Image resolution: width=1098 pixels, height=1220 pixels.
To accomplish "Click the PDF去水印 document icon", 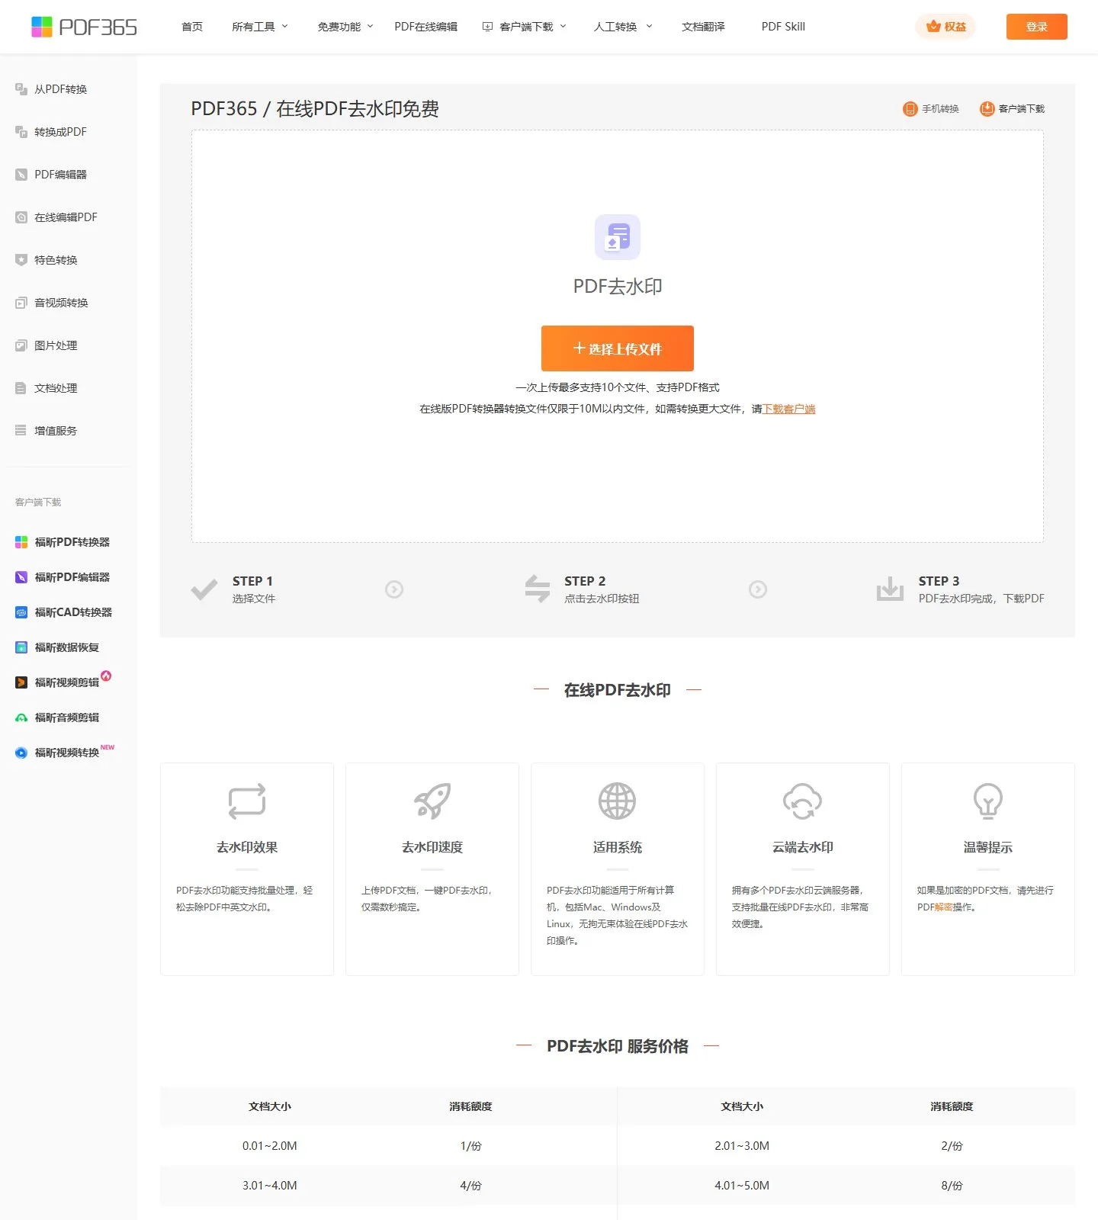I will [618, 237].
